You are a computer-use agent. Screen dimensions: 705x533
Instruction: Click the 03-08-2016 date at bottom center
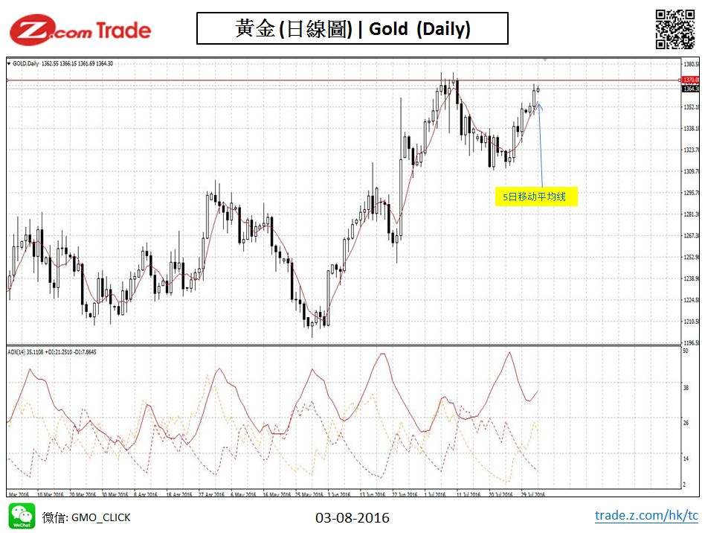pos(351,517)
